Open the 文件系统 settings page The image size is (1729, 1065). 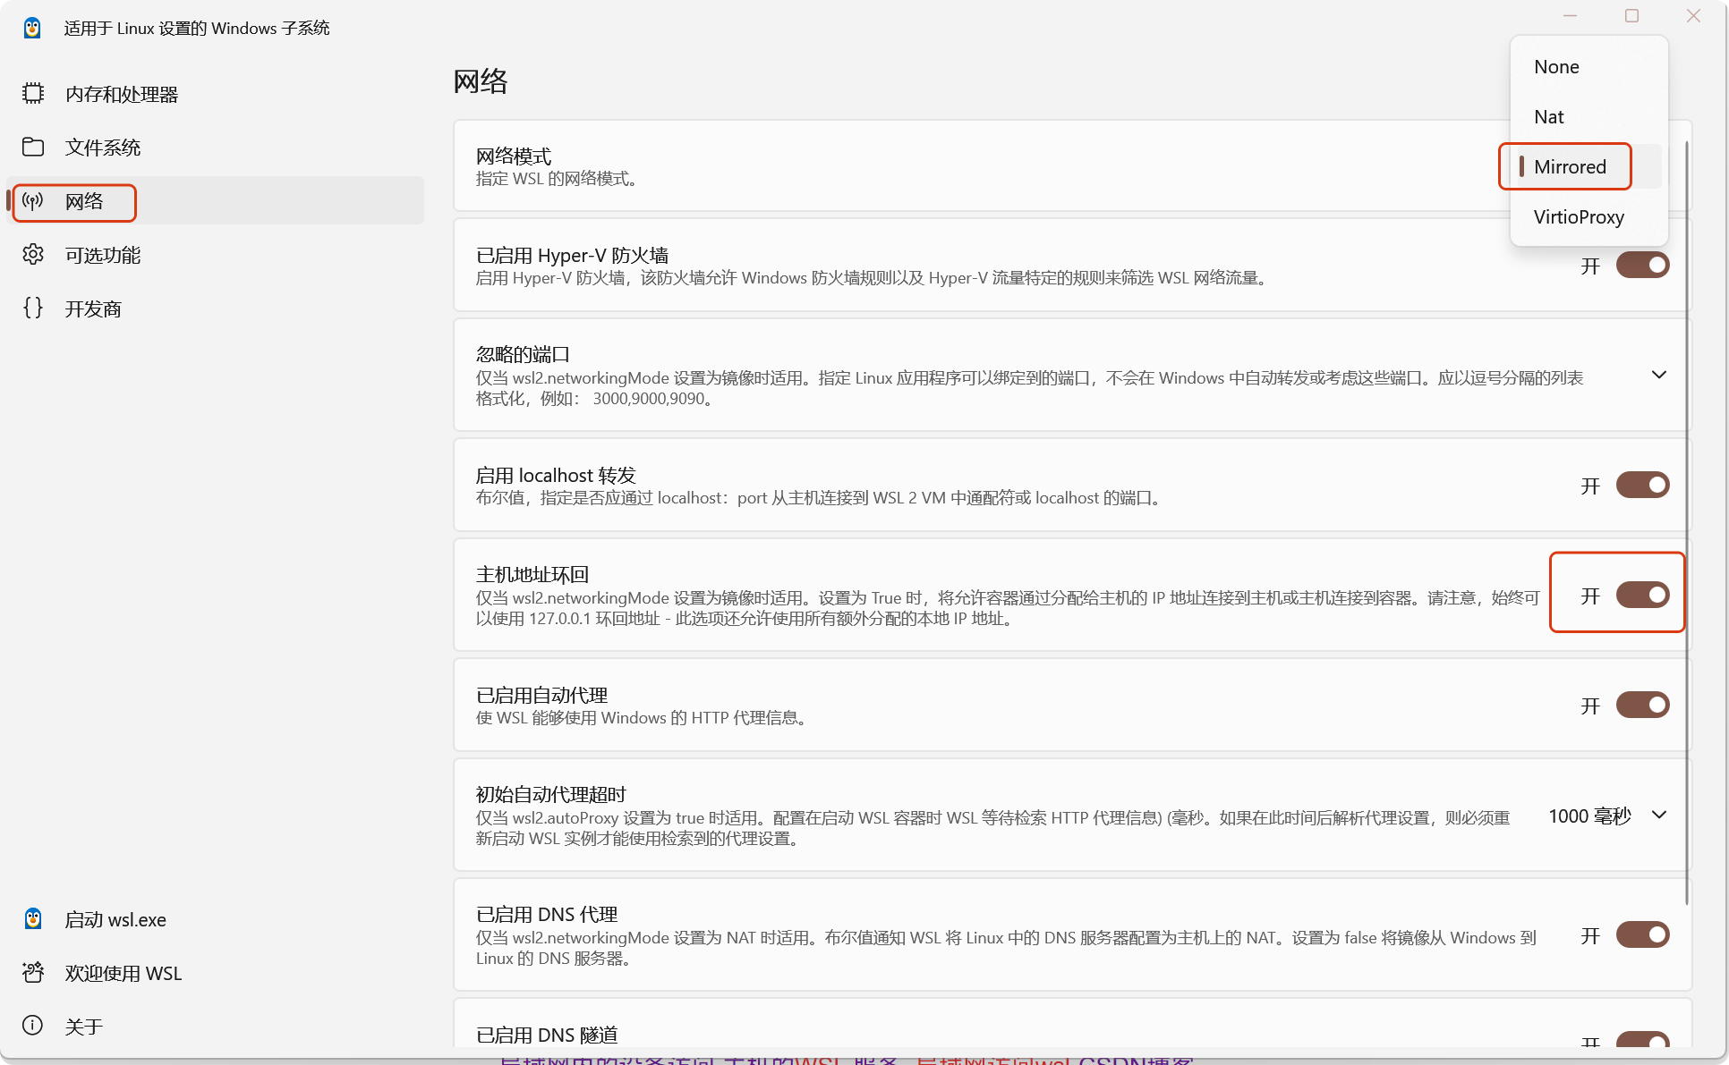point(215,148)
